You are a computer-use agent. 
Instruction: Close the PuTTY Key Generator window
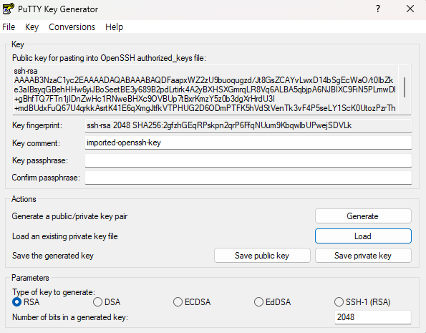[410, 9]
